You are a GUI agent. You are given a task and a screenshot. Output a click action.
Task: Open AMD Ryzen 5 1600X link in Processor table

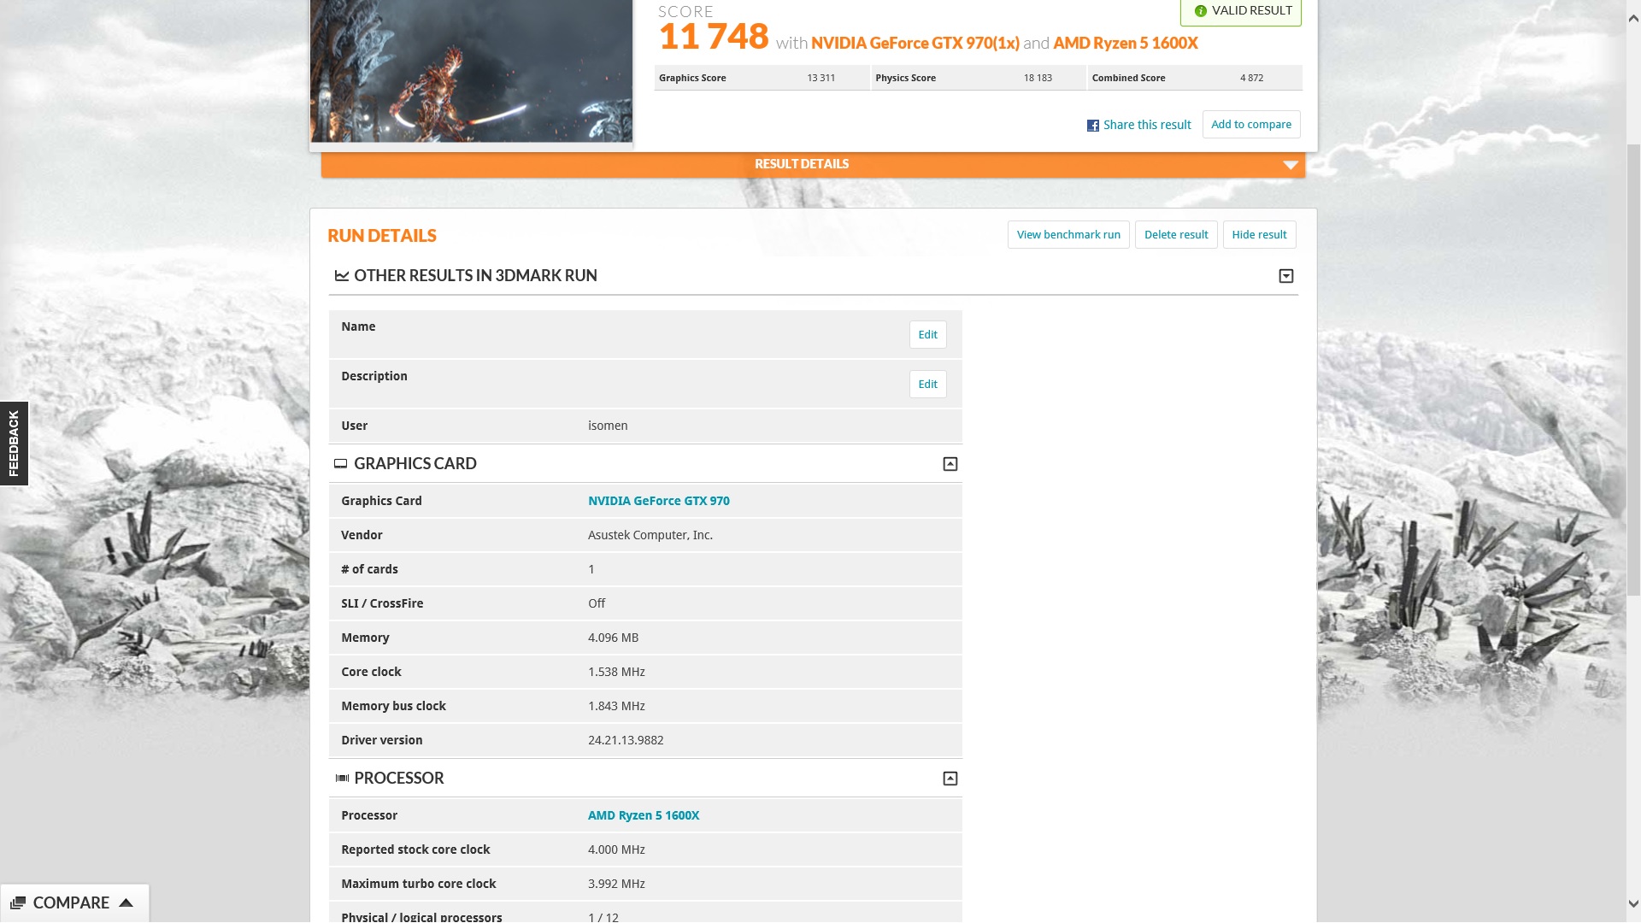[643, 815]
